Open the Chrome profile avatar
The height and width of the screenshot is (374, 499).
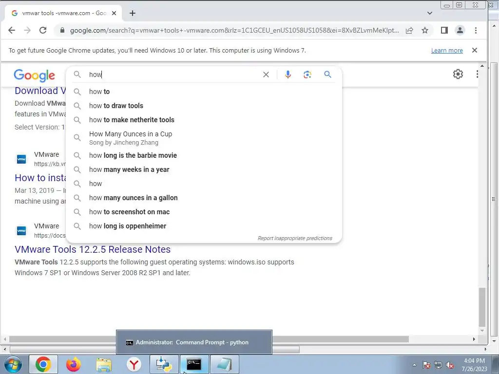pos(460,30)
